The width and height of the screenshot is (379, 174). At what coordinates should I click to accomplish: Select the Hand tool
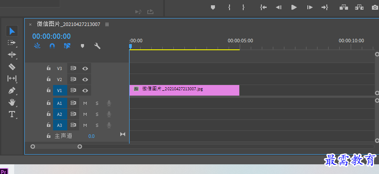click(x=12, y=103)
